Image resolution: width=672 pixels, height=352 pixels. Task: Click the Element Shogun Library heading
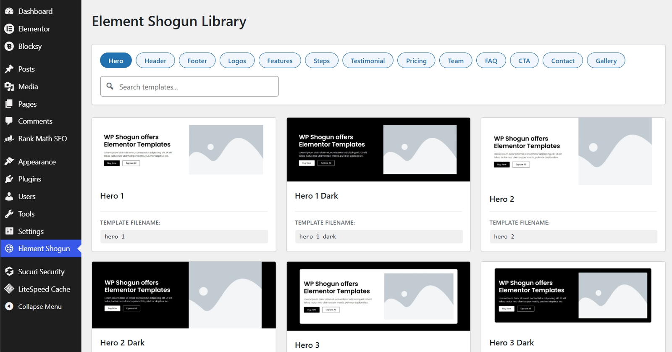(169, 21)
